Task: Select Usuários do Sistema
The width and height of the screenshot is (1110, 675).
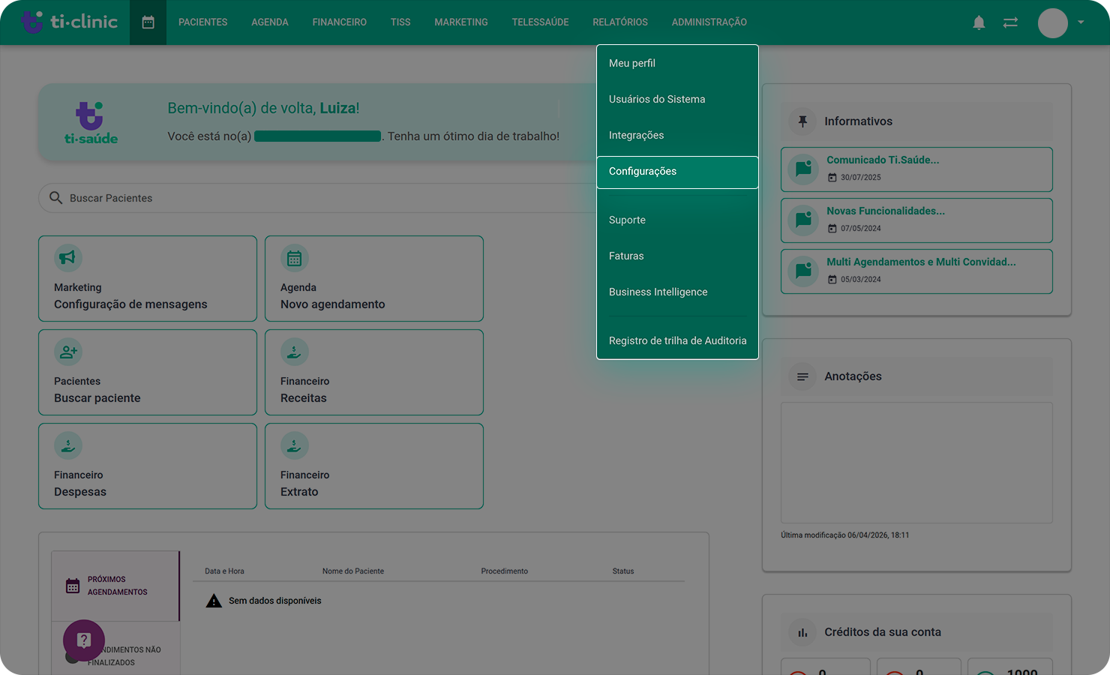Action: point(677,100)
